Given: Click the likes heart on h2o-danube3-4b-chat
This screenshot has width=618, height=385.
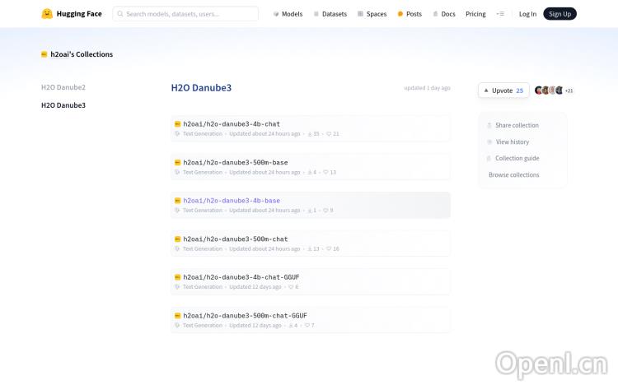Looking at the screenshot, I should click(x=329, y=134).
